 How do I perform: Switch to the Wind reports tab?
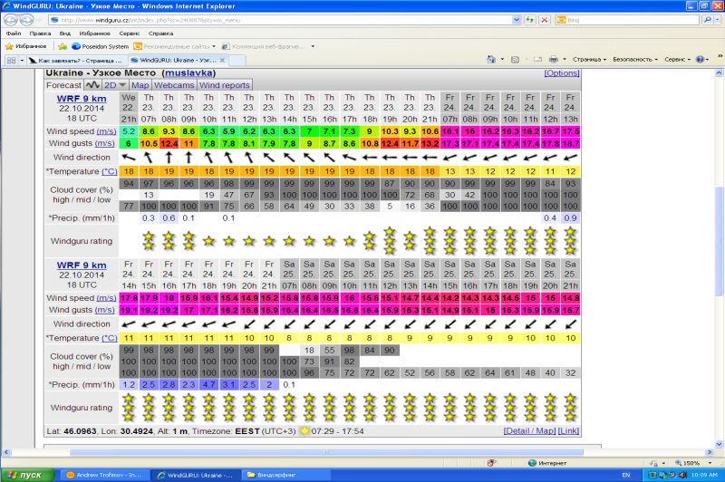tap(224, 85)
